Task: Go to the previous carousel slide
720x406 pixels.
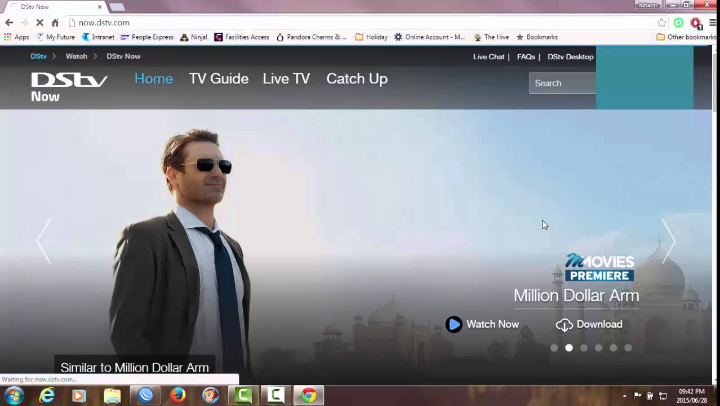Action: (x=43, y=241)
